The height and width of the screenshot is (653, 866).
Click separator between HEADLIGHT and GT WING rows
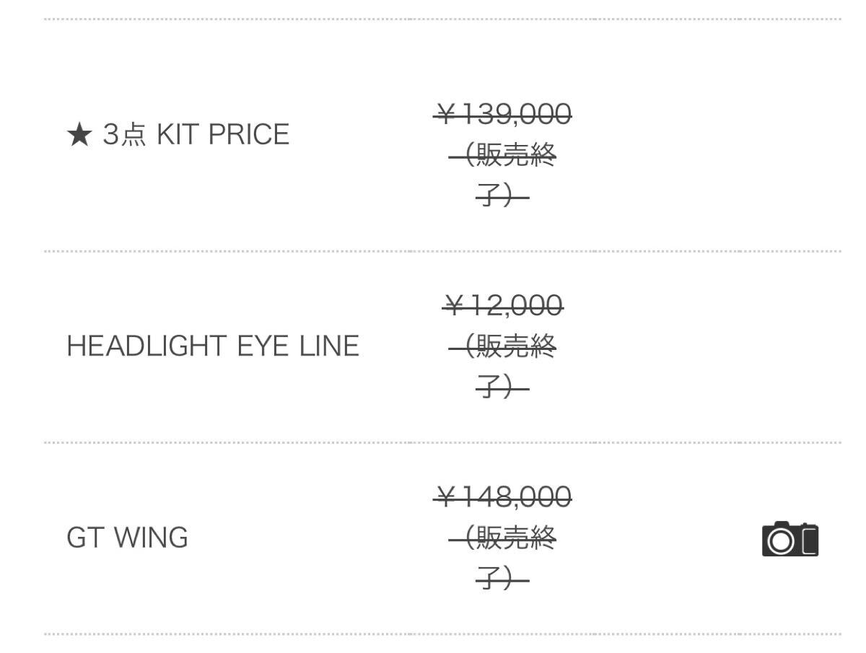(442, 442)
